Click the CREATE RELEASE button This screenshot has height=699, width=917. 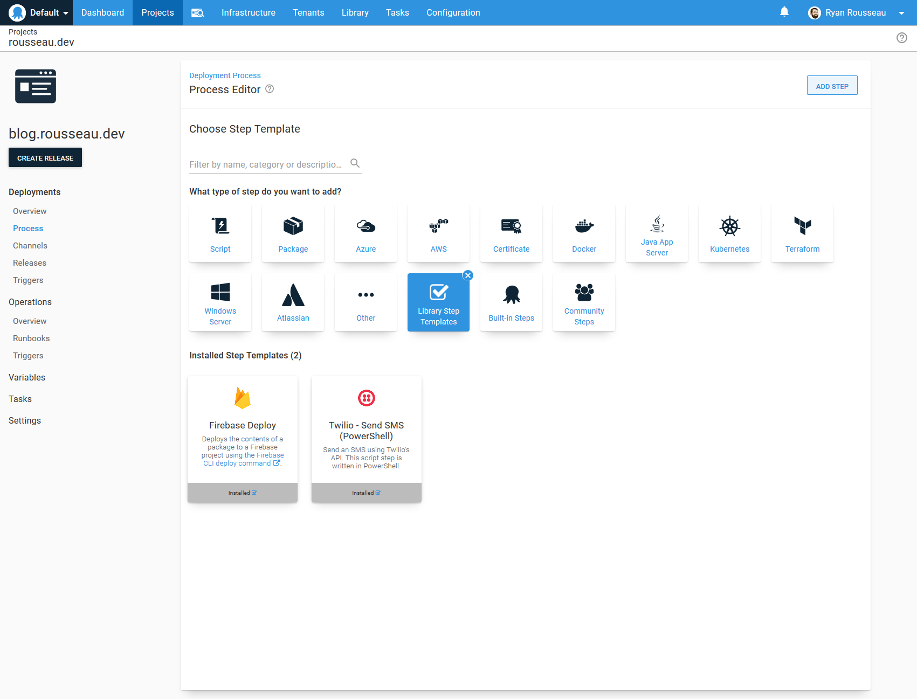click(x=45, y=157)
